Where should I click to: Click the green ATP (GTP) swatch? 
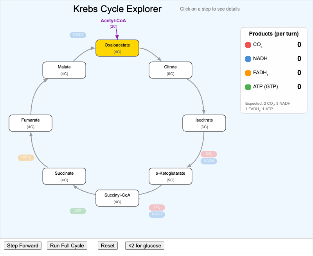248,87
